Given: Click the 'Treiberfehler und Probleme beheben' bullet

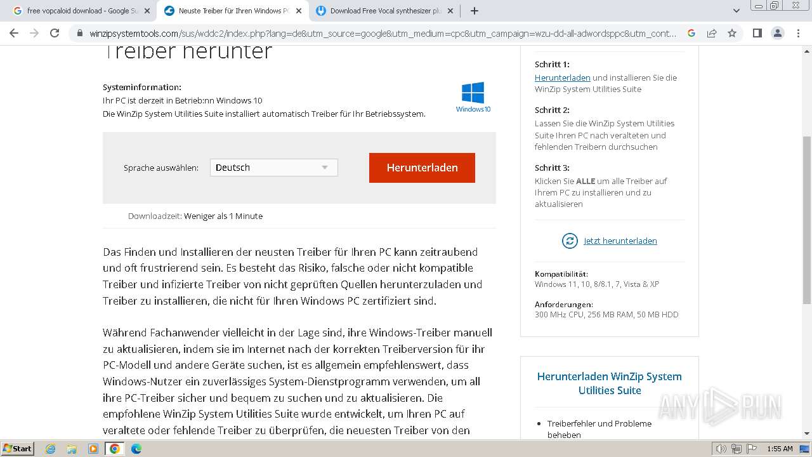Looking at the screenshot, I should coord(599,429).
